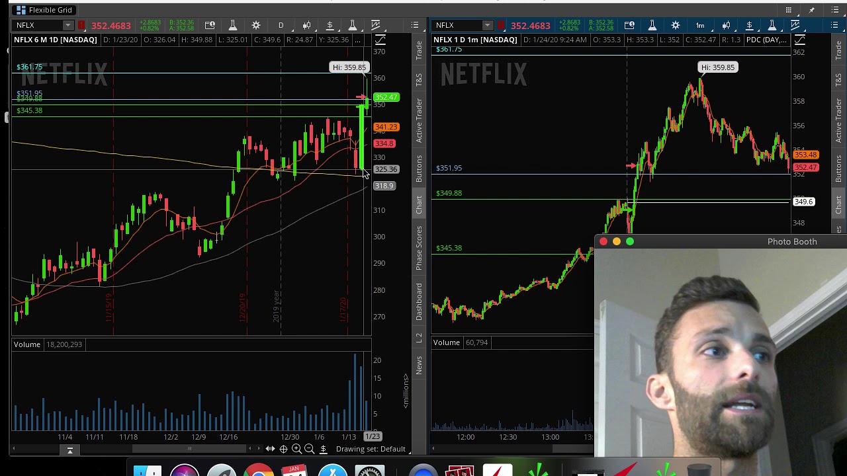The height and width of the screenshot is (476, 847).
Task: Open Patterns flask on NFLX 6M chart
Action: 353,25
